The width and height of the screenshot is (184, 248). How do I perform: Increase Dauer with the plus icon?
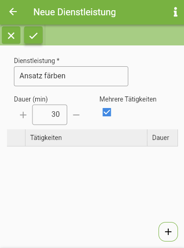point(23,115)
